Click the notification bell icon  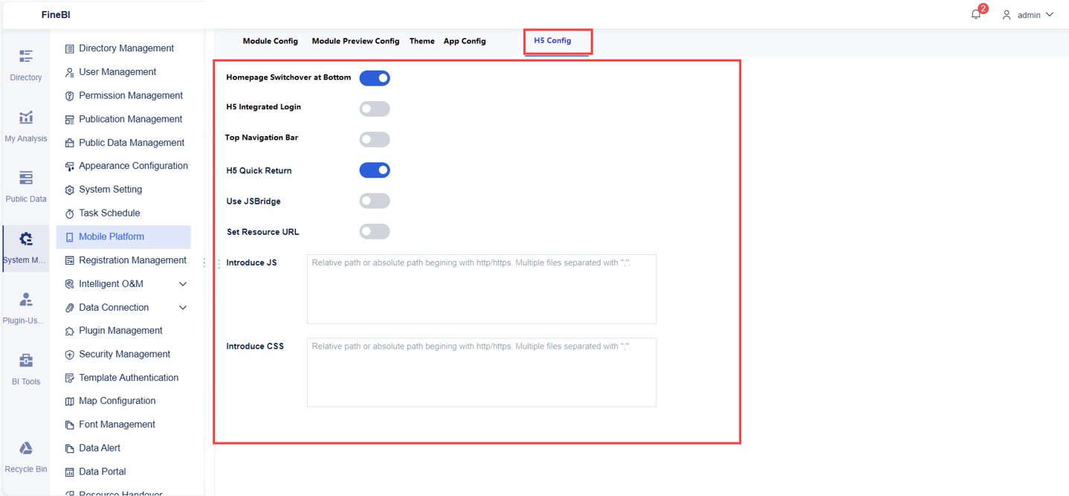click(975, 13)
